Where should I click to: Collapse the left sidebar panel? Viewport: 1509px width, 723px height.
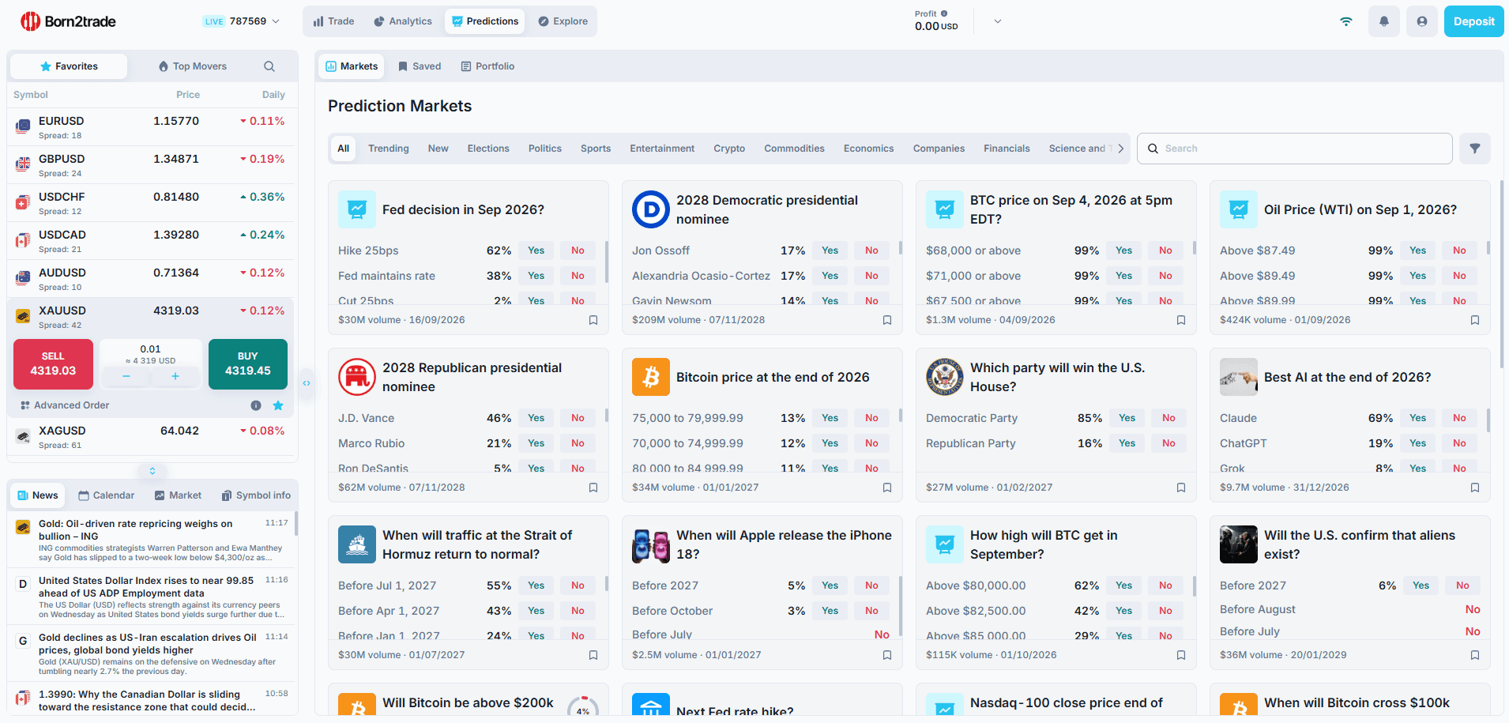pyautogui.click(x=307, y=383)
